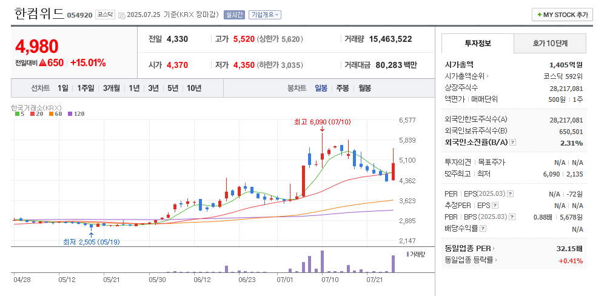Image resolution: width=610 pixels, height=296 pixels.
Task: Select the 1주일 line chart period
Action: point(85,89)
